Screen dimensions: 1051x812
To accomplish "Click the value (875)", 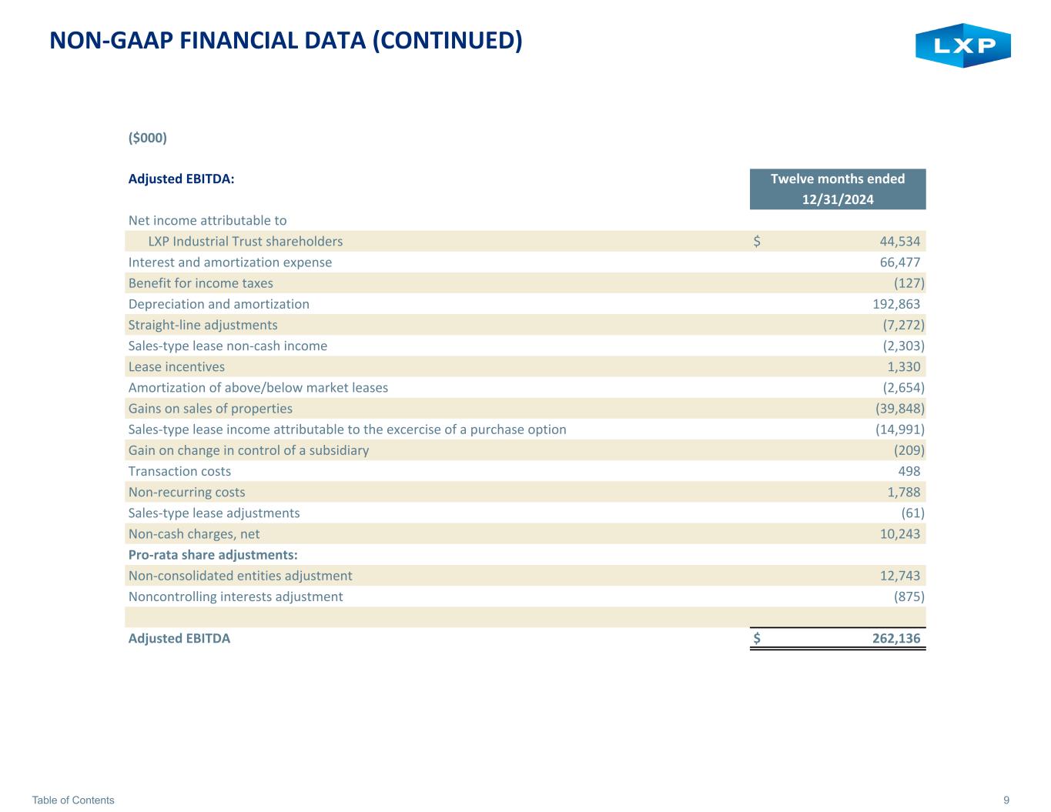I will click(909, 596).
